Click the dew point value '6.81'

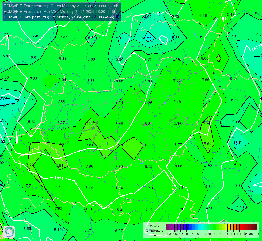point(235,100)
